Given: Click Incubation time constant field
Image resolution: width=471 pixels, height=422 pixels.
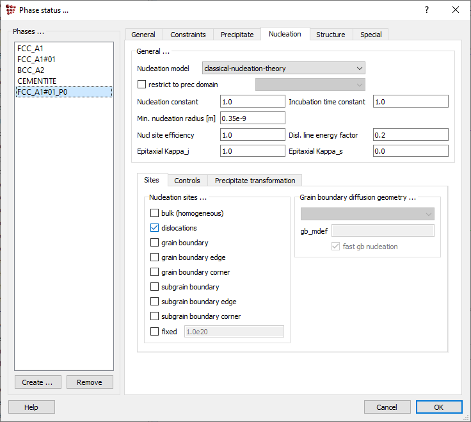Looking at the screenshot, I should [411, 102].
